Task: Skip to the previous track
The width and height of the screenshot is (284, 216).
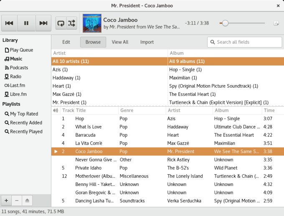Action: (9, 23)
